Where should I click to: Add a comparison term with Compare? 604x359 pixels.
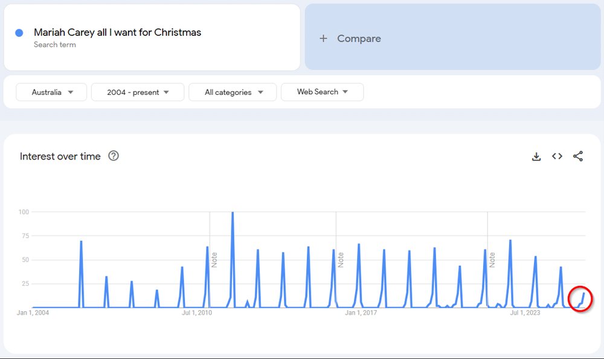(x=452, y=37)
